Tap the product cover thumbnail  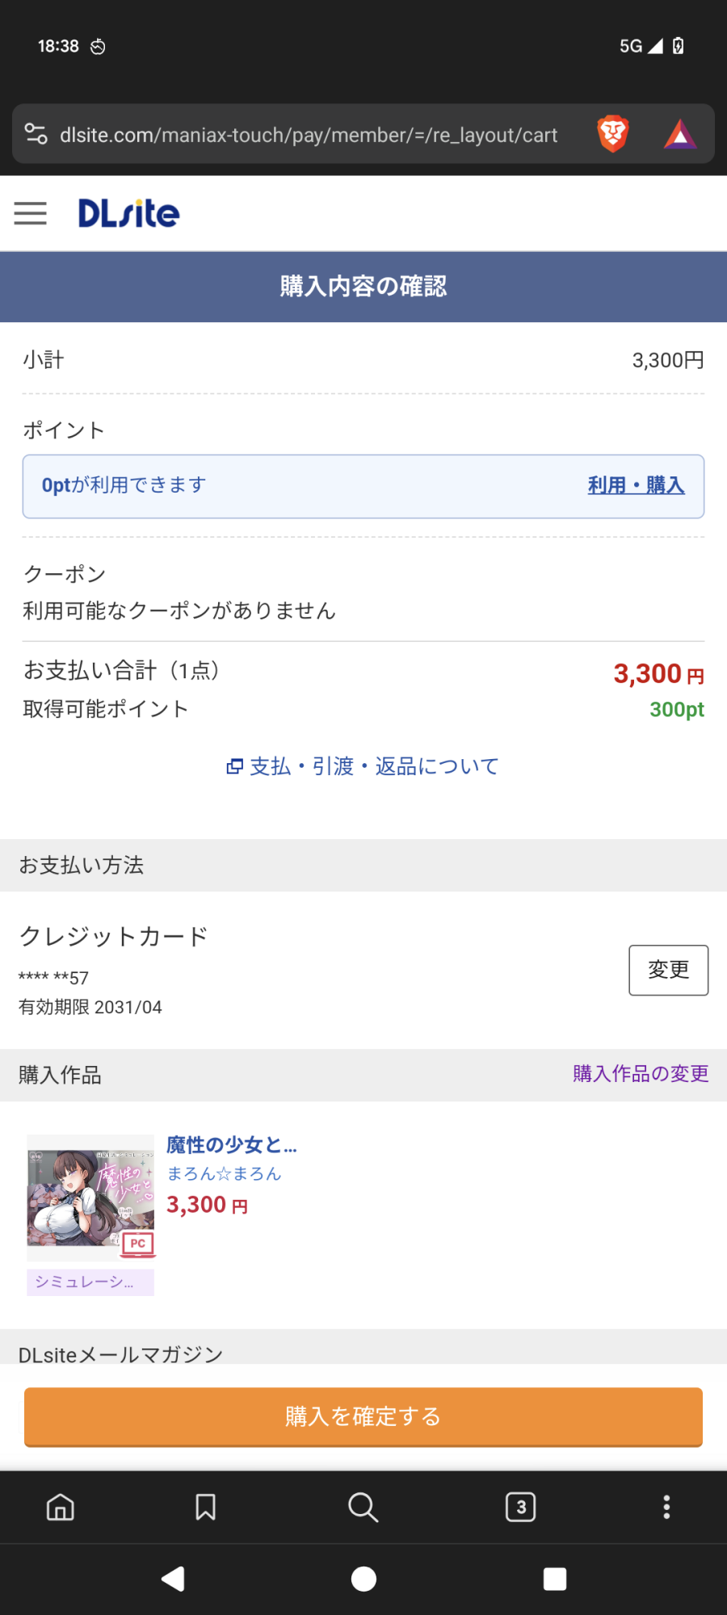point(90,1198)
